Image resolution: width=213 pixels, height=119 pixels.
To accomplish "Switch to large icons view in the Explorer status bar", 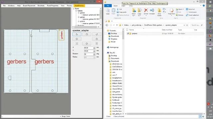I will 203,116.
